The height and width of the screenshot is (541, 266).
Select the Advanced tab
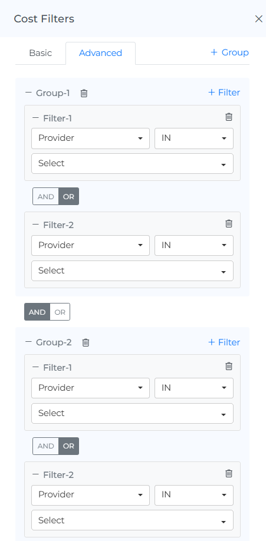(100, 53)
